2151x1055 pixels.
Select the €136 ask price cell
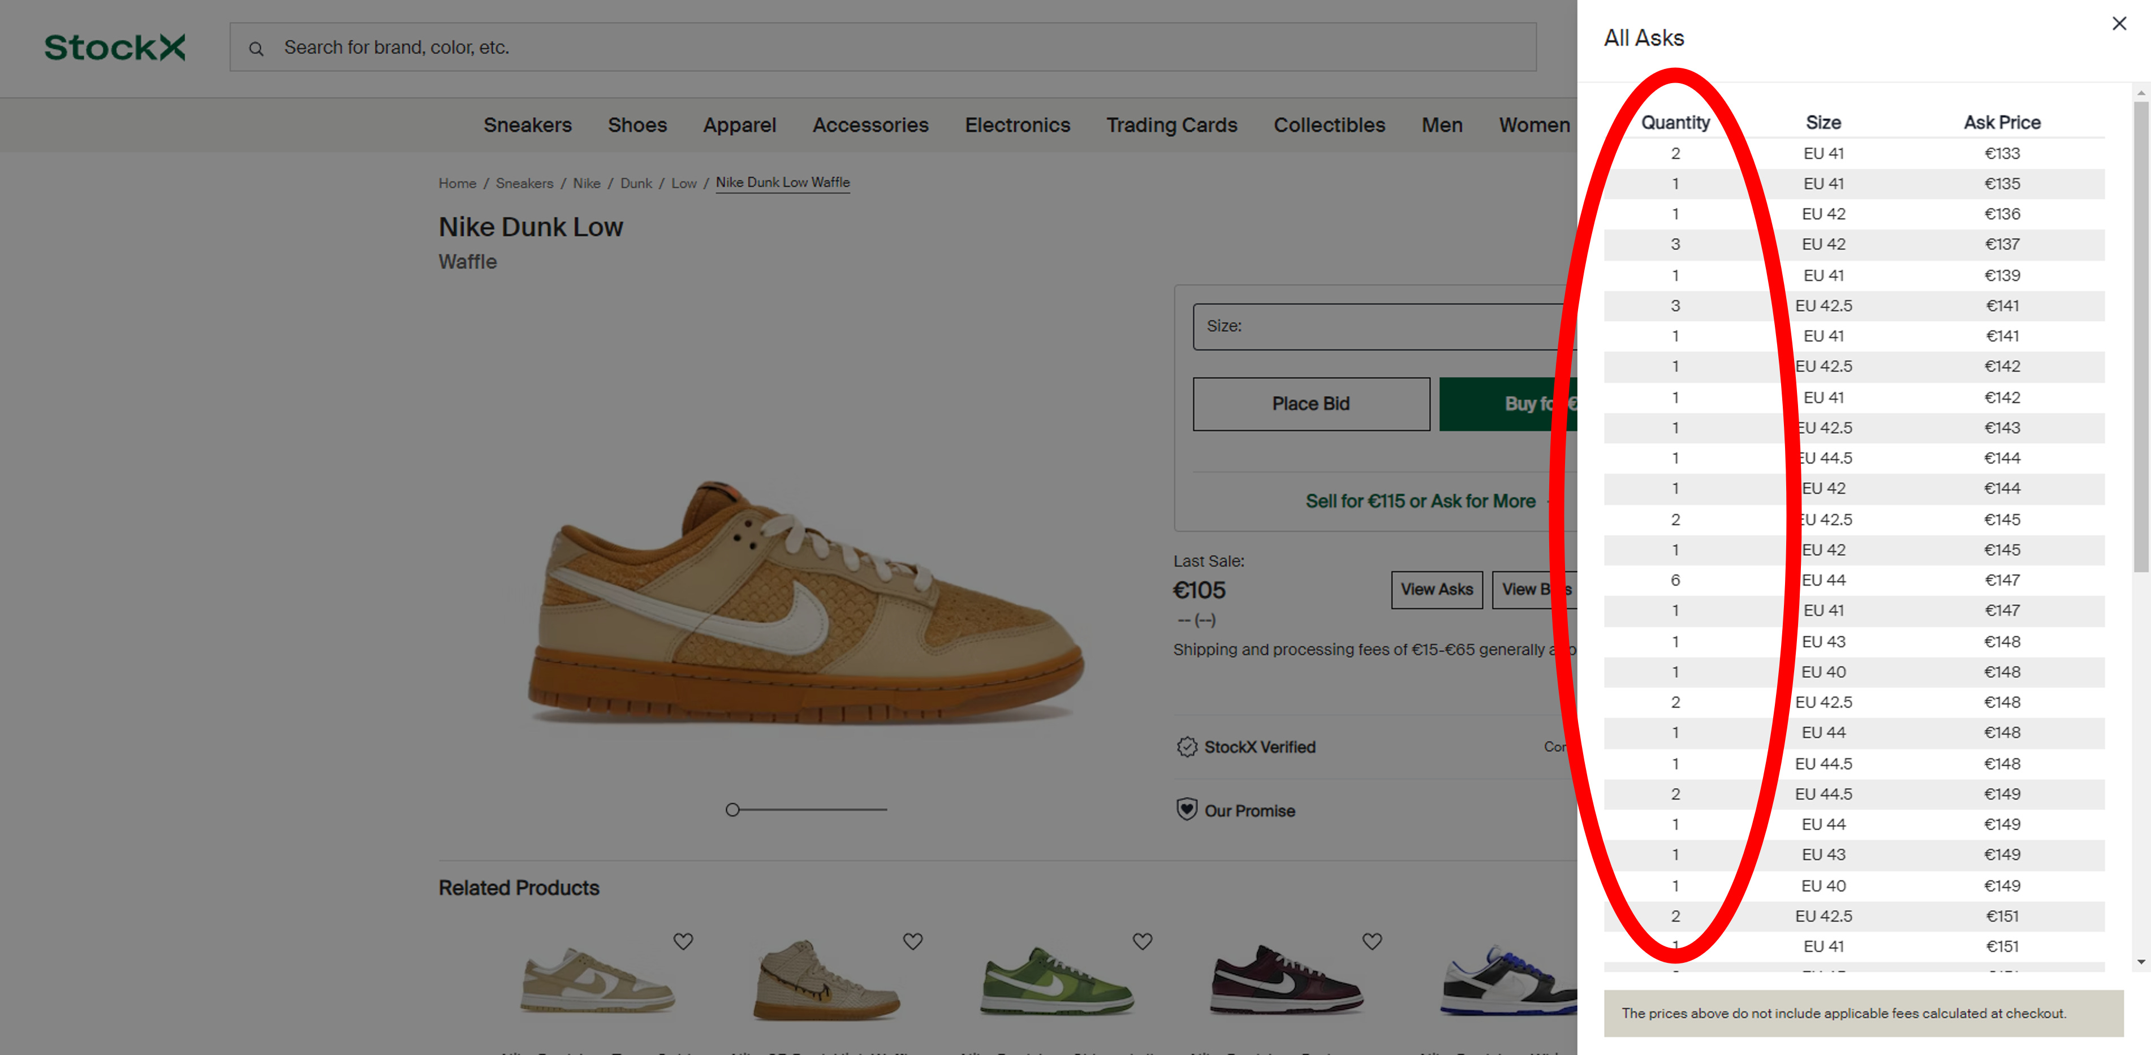pyautogui.click(x=2002, y=214)
